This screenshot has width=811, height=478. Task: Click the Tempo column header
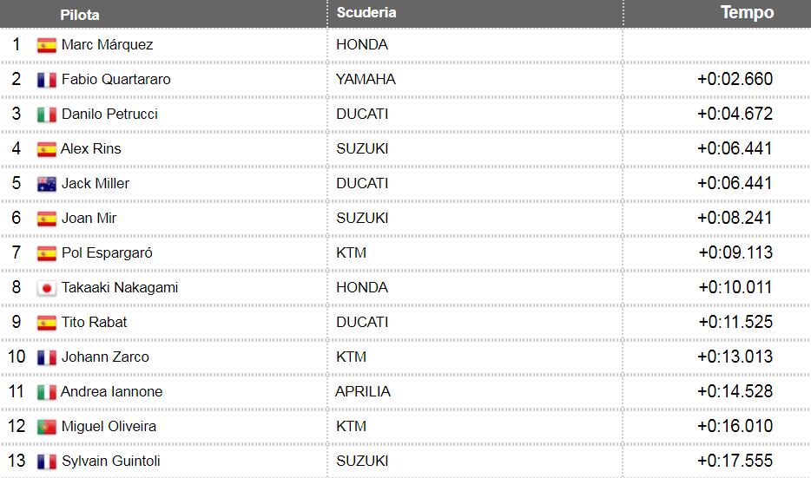(747, 13)
